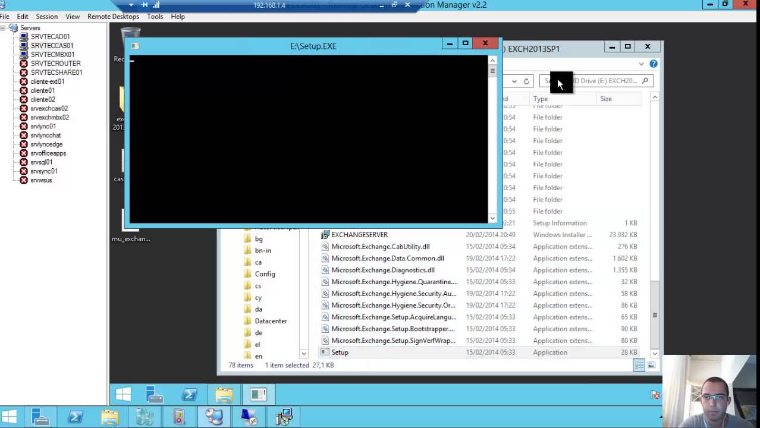
Task: Click the host Windows Start button
Action: coord(9,417)
